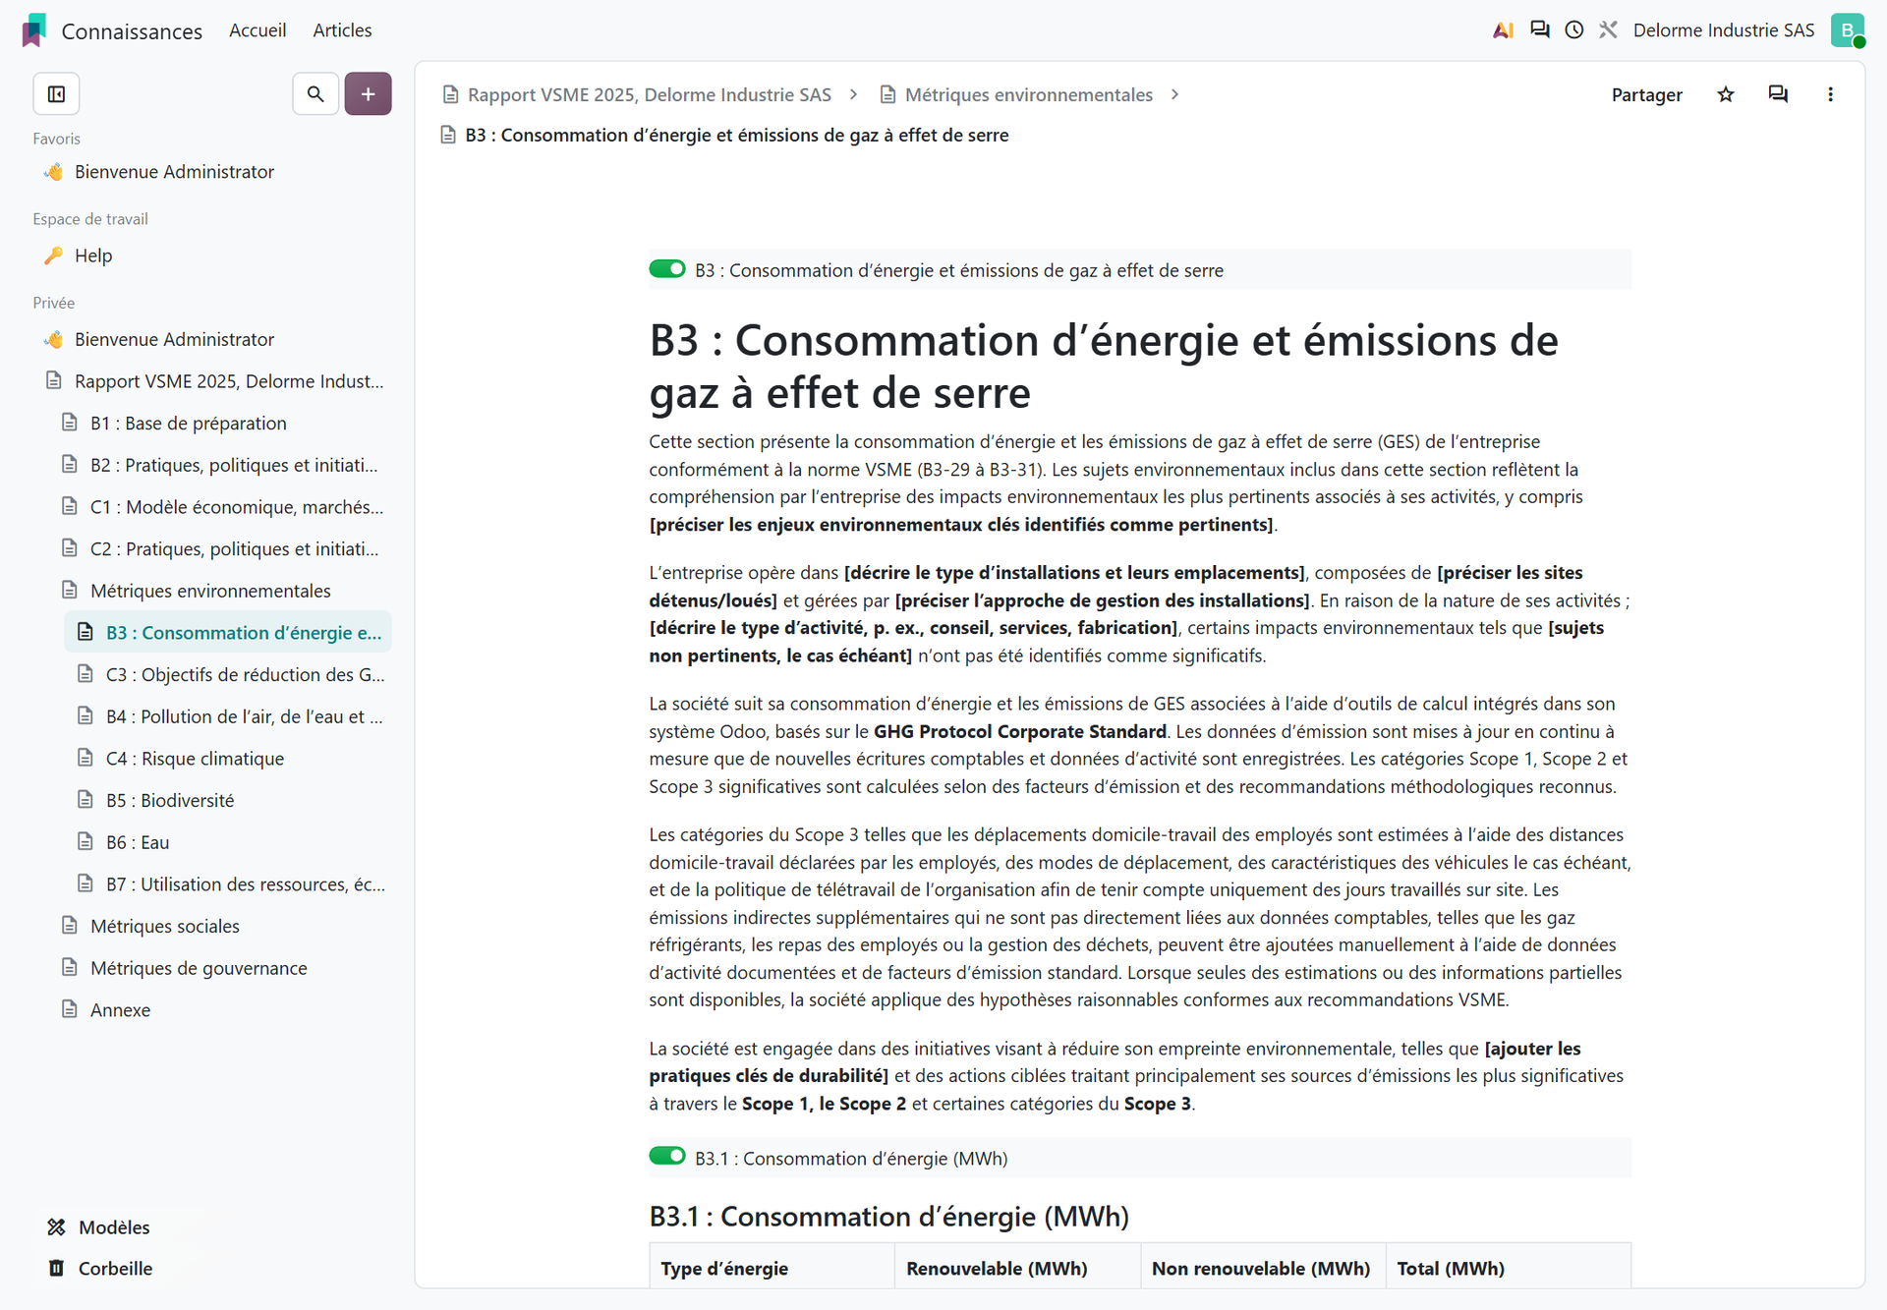Open the activities clock icon
The width and height of the screenshot is (1887, 1310).
click(x=1574, y=30)
